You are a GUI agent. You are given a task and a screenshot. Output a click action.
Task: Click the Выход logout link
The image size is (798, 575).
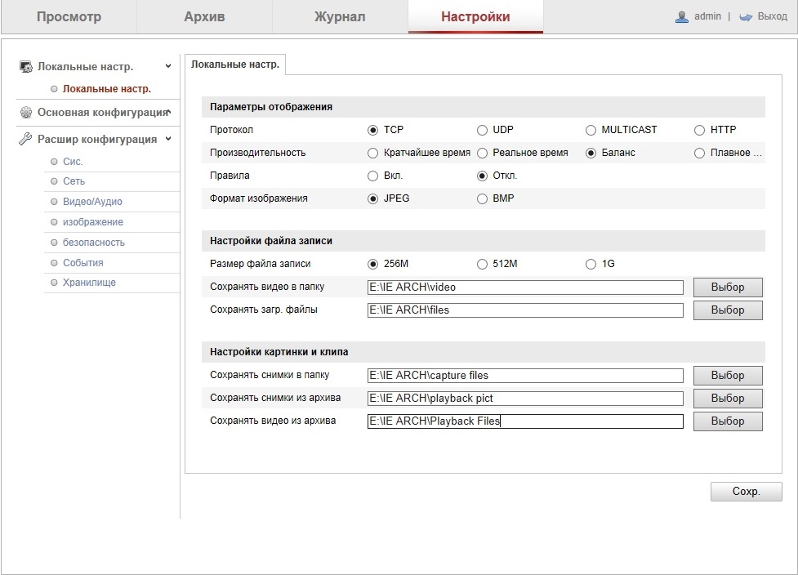(772, 16)
